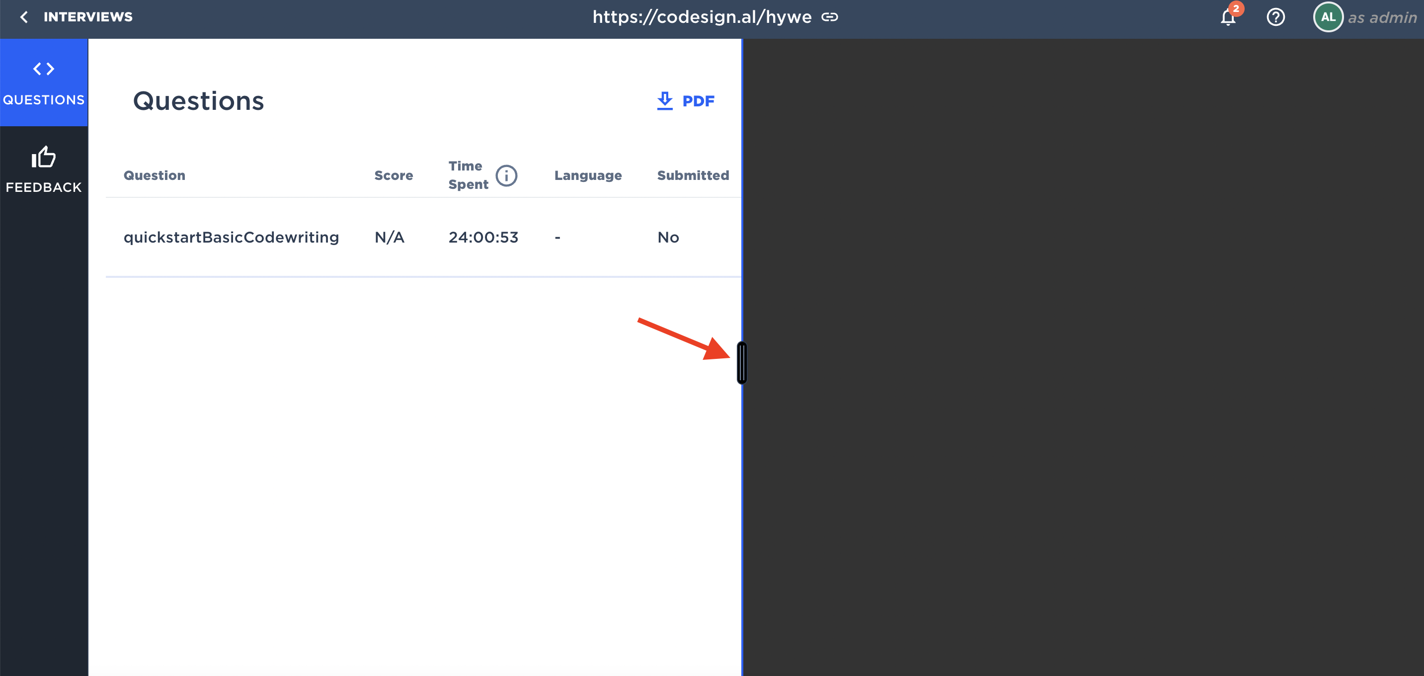Click the 24:00:53 time spent value
The height and width of the screenshot is (676, 1424).
click(483, 237)
